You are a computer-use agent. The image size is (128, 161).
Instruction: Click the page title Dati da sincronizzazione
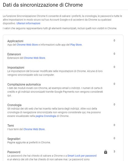coord(43,5)
